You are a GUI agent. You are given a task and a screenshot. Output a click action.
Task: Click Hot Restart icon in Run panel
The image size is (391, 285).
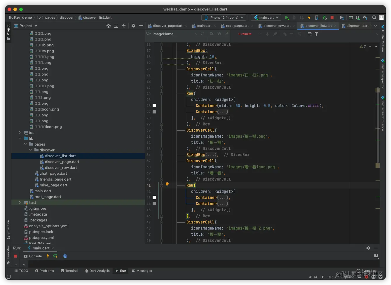click(x=55, y=256)
